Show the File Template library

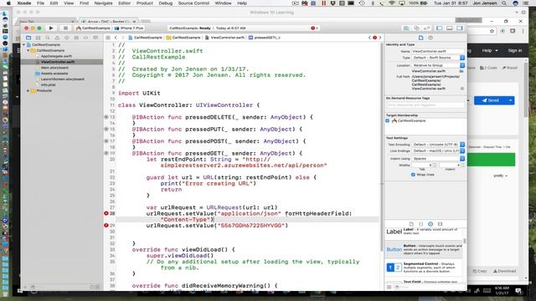(x=411, y=224)
